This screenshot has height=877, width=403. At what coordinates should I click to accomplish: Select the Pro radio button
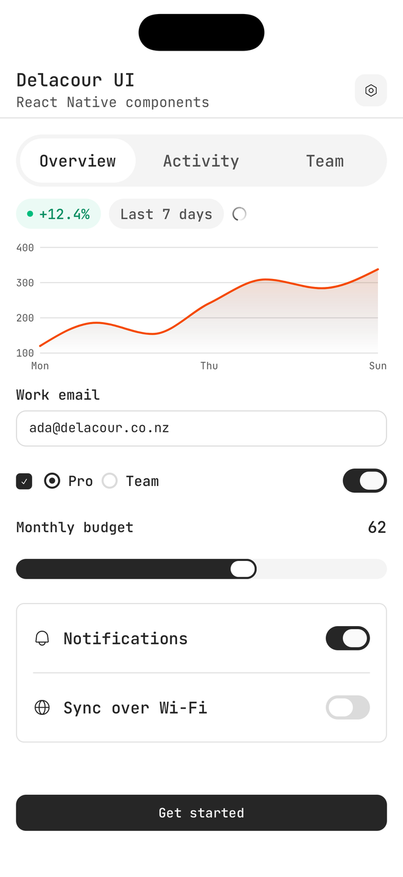[52, 481]
